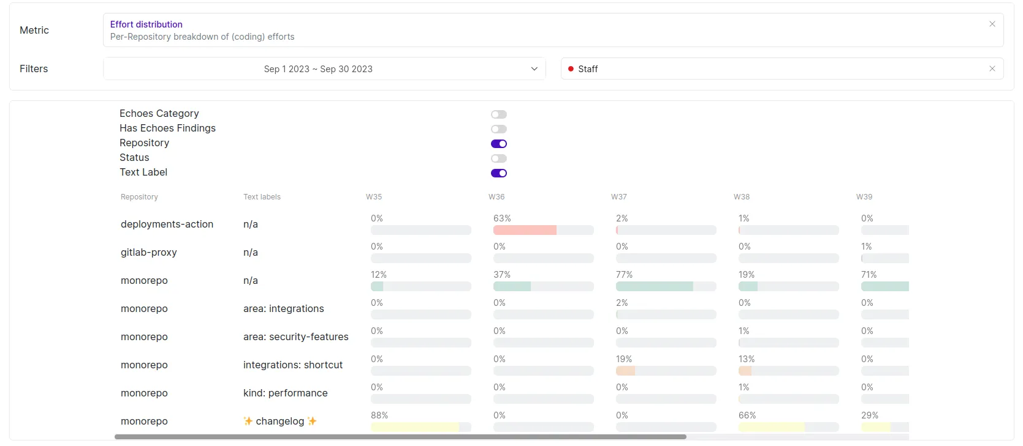The image size is (1023, 446).
Task: Remove the Staff filter using its X icon
Action: 992,69
